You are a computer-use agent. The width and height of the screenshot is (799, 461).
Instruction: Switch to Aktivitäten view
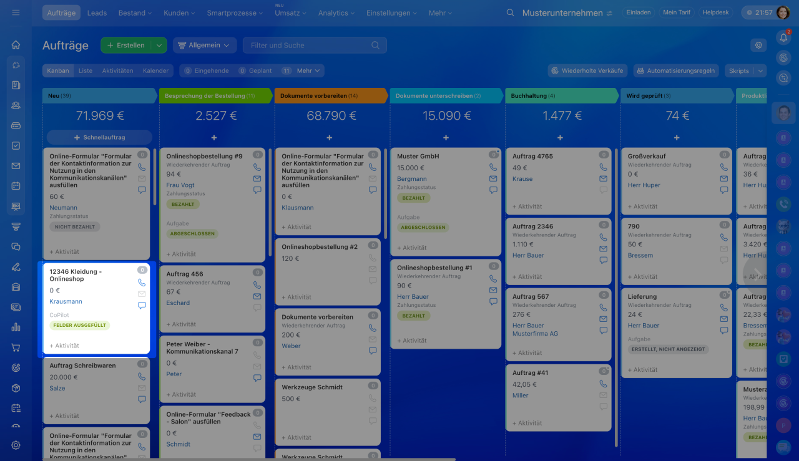(118, 71)
